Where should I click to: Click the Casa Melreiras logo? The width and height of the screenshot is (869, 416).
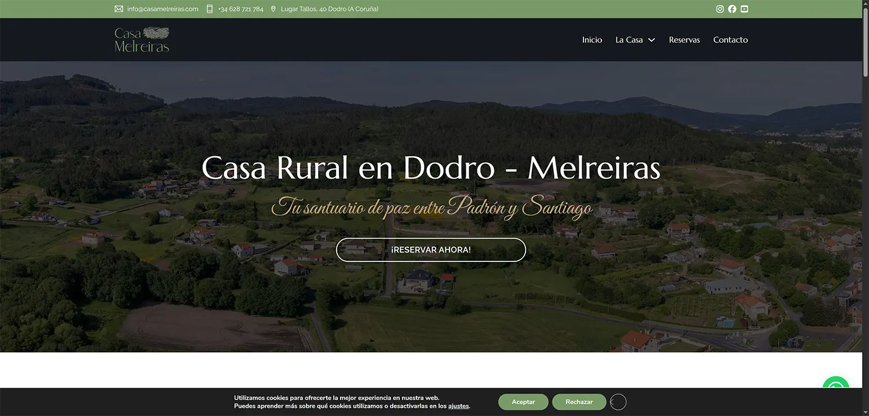(x=142, y=39)
